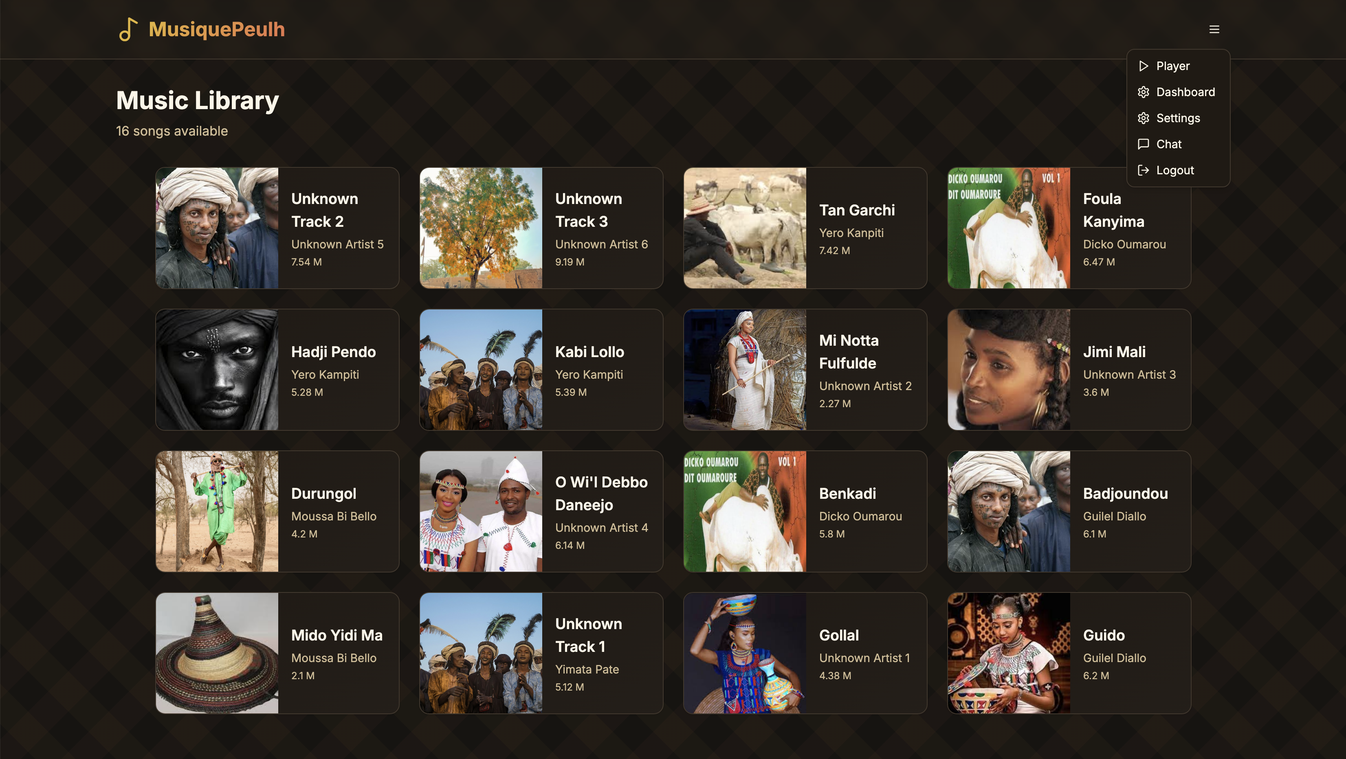This screenshot has width=1346, height=759.
Task: Click the Logout arrow icon
Action: point(1143,170)
